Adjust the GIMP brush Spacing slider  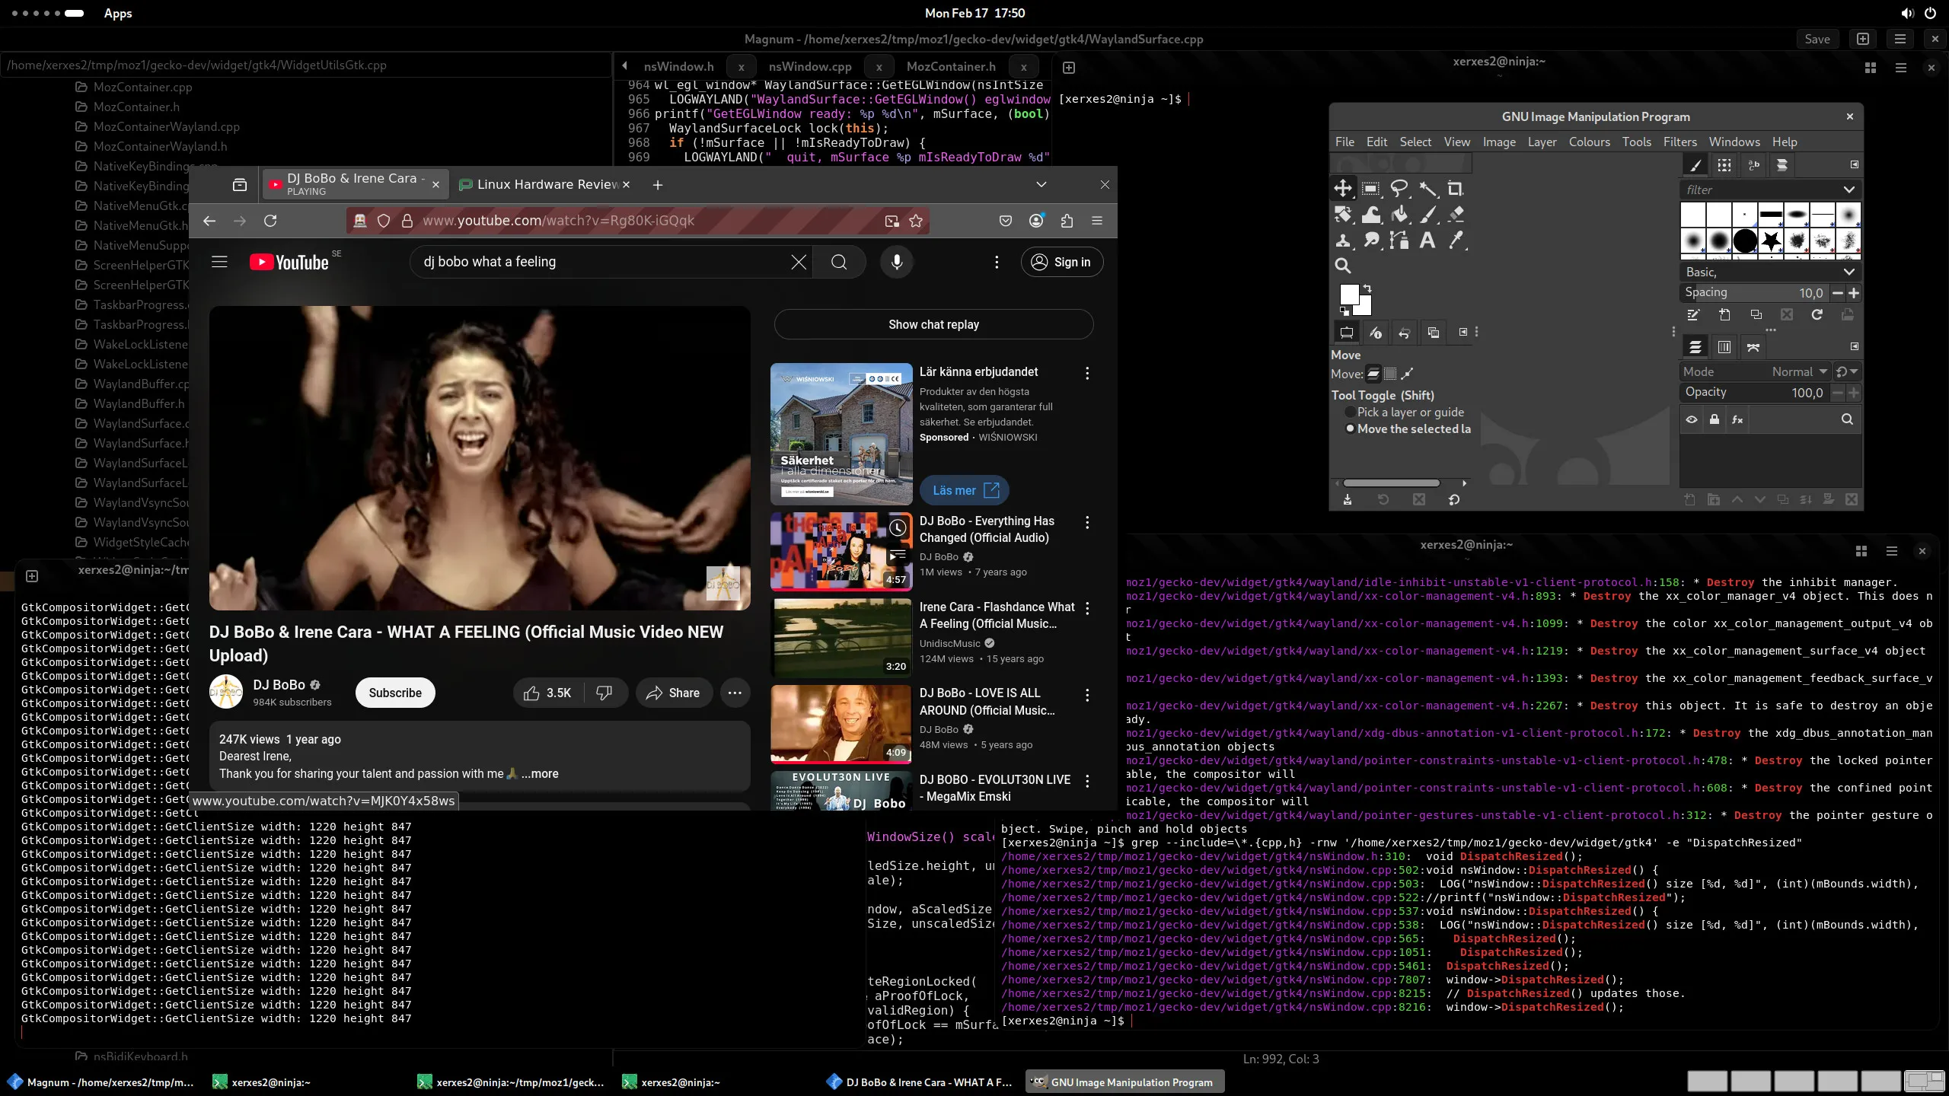click(1753, 292)
